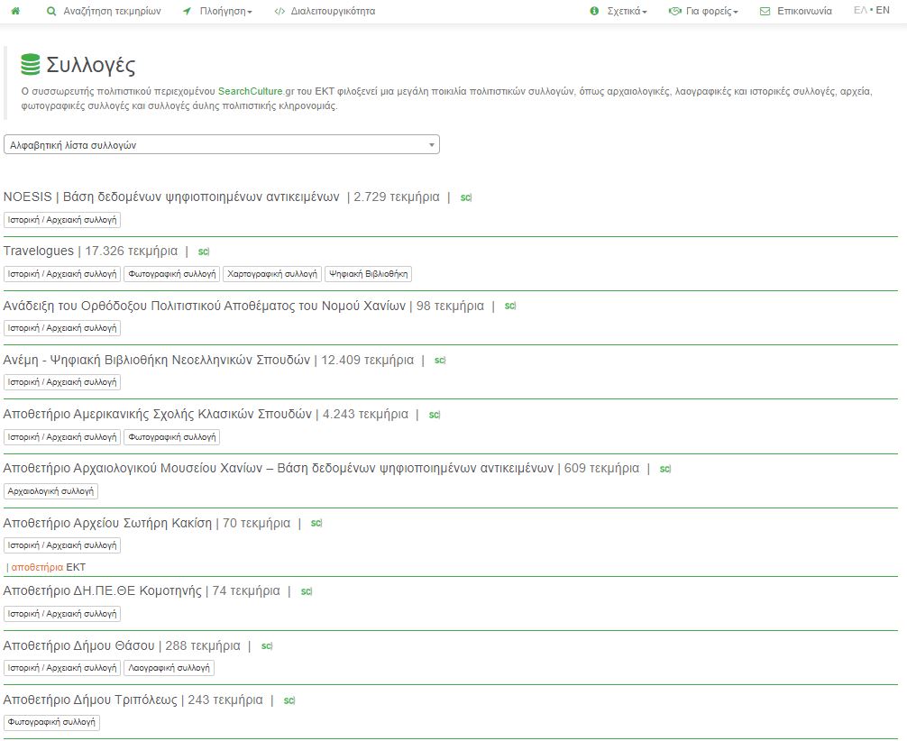Open Αναζήτηση τεκμηρίων from the top menu
The height and width of the screenshot is (741, 907).
104,12
